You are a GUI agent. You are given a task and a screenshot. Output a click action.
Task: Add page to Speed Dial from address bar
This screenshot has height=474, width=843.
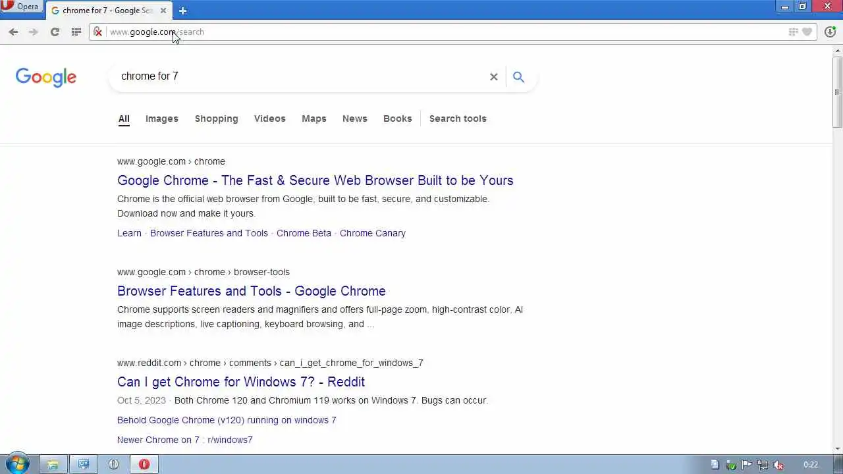pyautogui.click(x=794, y=32)
